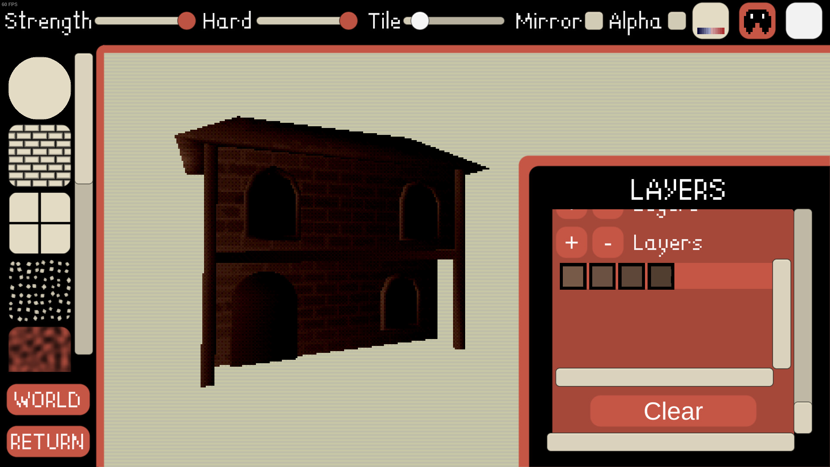Select the brick texture tool icon
The image size is (830, 467).
point(39,154)
